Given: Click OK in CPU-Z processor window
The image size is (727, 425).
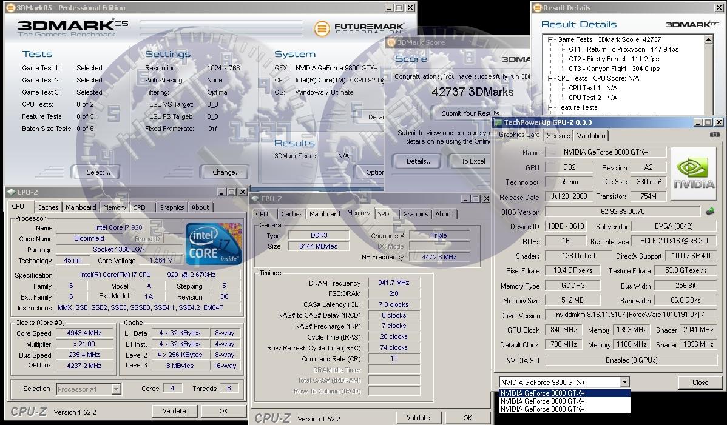Looking at the screenshot, I should click(223, 411).
